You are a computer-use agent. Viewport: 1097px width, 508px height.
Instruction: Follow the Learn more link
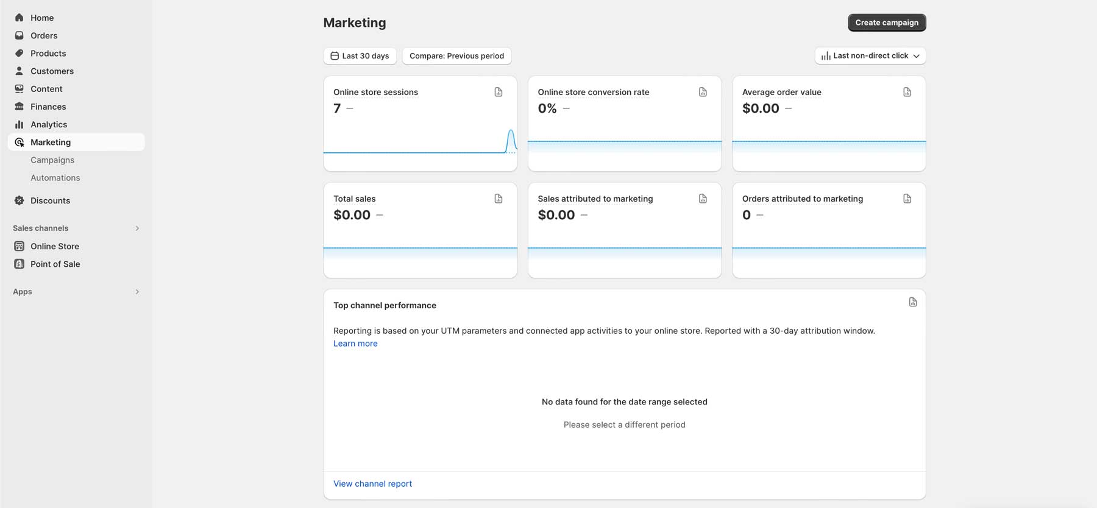(355, 344)
